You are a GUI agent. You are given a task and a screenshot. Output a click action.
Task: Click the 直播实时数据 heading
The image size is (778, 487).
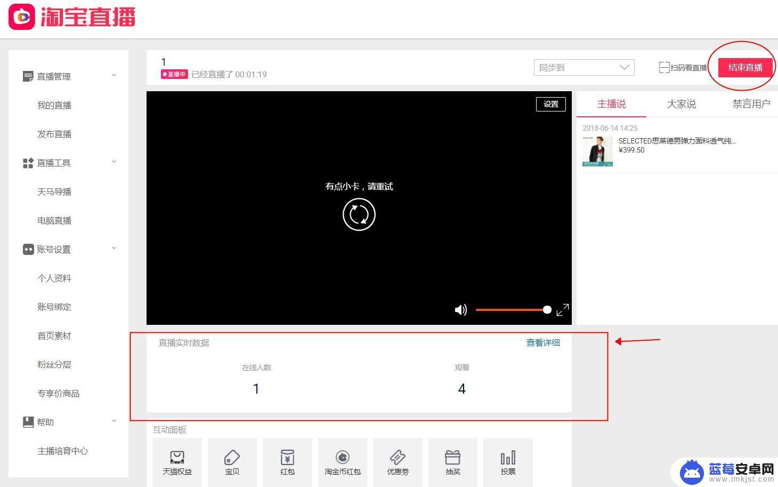[184, 343]
